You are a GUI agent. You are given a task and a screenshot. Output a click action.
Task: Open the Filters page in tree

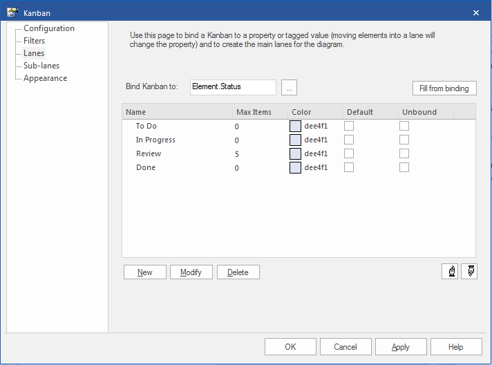tap(35, 41)
